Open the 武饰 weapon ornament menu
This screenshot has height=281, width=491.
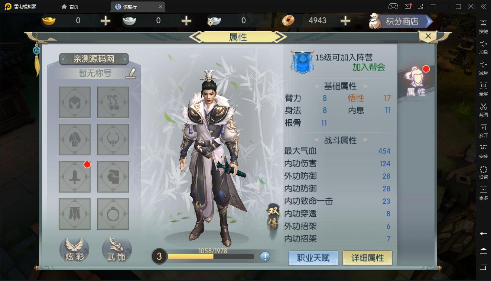click(117, 250)
